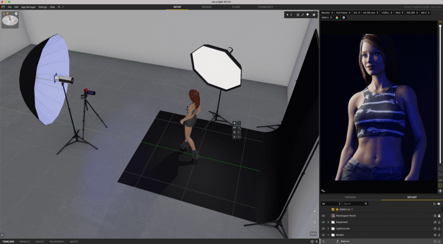Screen dimensions: 443x244
Task: Toggle visibility of Lightsources folder
Action: [x=323, y=228]
